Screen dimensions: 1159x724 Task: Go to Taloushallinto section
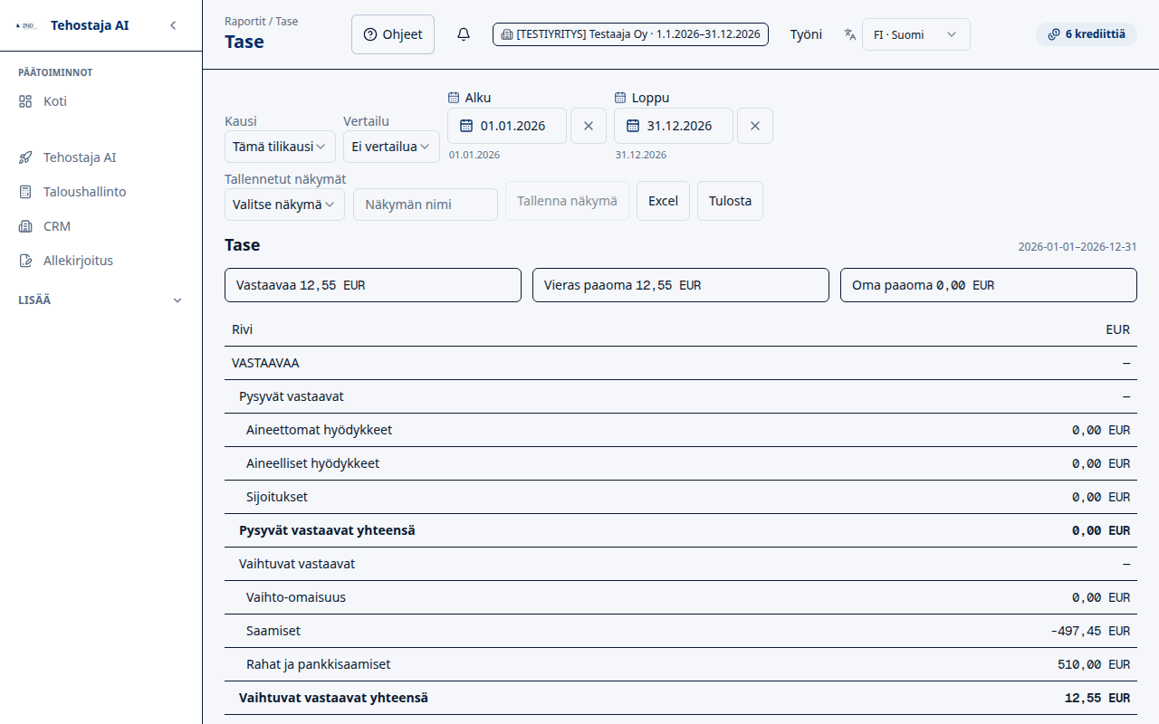click(101, 192)
